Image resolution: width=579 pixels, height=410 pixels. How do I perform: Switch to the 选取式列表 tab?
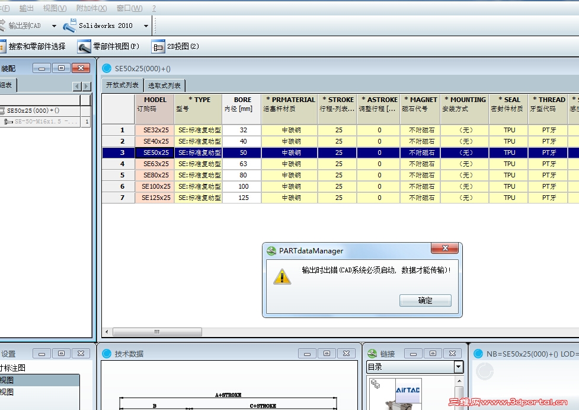(164, 85)
